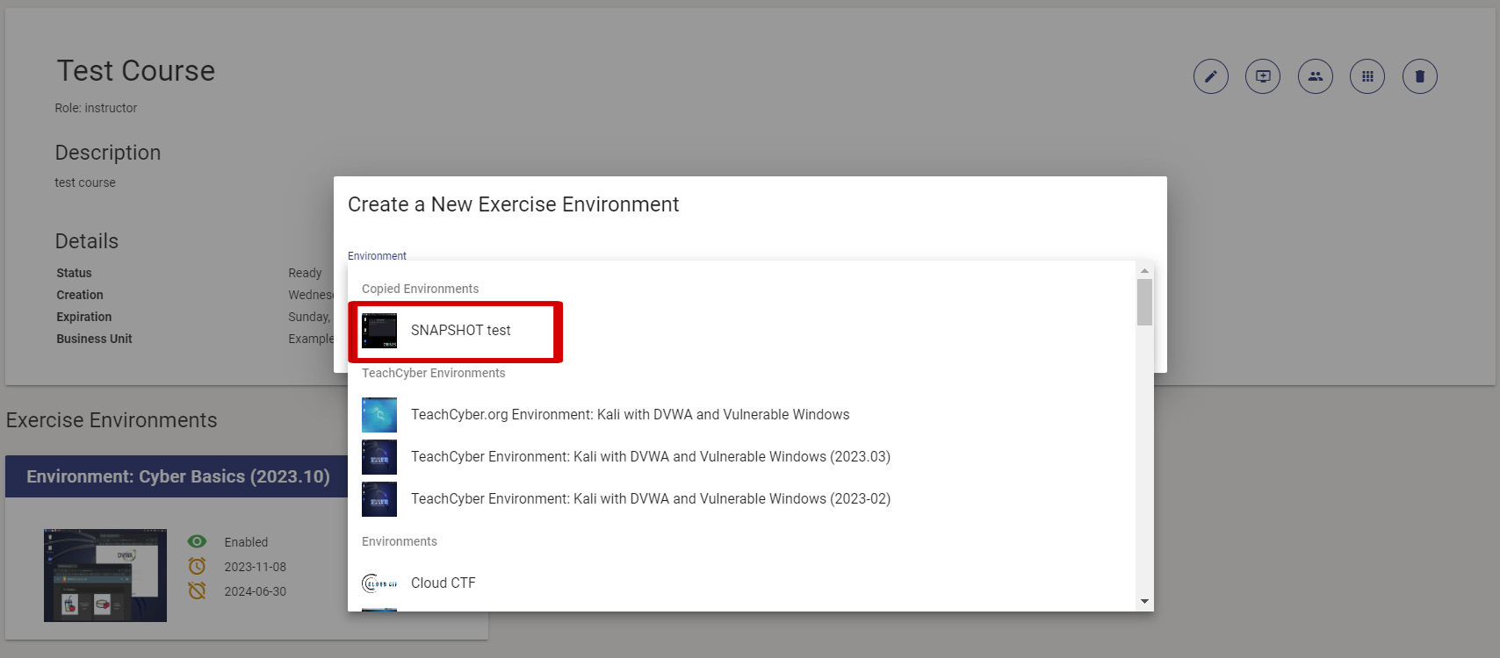Open the Environment: Cyber Basics (2023.10) header
1500x658 pixels.
178,476
